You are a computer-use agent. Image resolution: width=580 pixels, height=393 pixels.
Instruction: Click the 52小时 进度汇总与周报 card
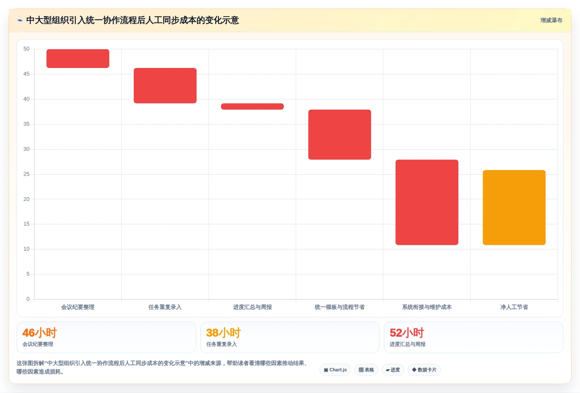[474, 337]
